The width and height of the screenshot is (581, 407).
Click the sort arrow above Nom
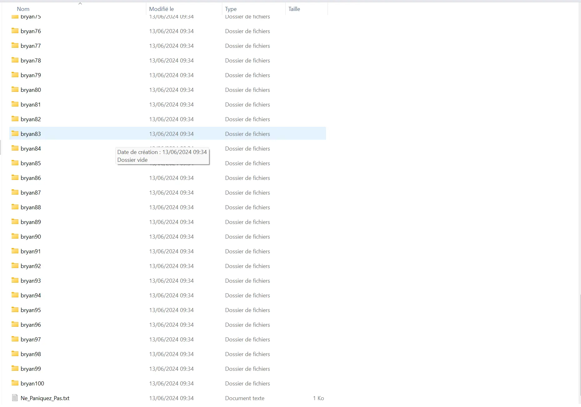[x=80, y=4]
